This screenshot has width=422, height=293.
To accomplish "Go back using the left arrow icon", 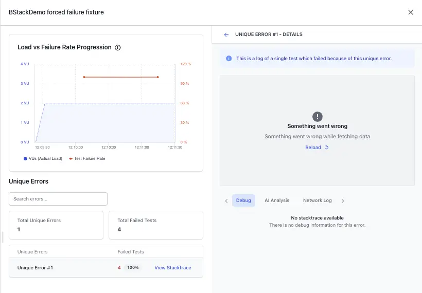I will coord(226,34).
